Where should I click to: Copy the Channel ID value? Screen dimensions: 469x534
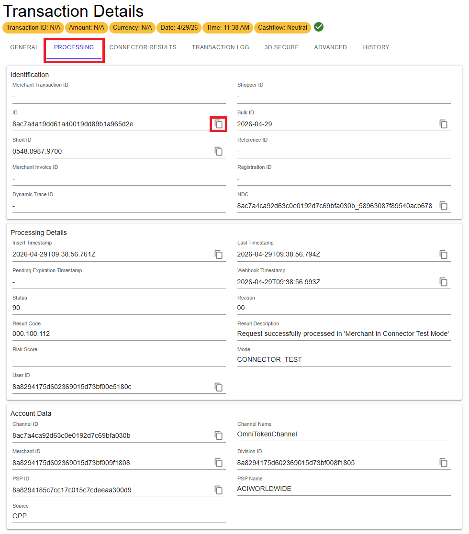point(218,435)
